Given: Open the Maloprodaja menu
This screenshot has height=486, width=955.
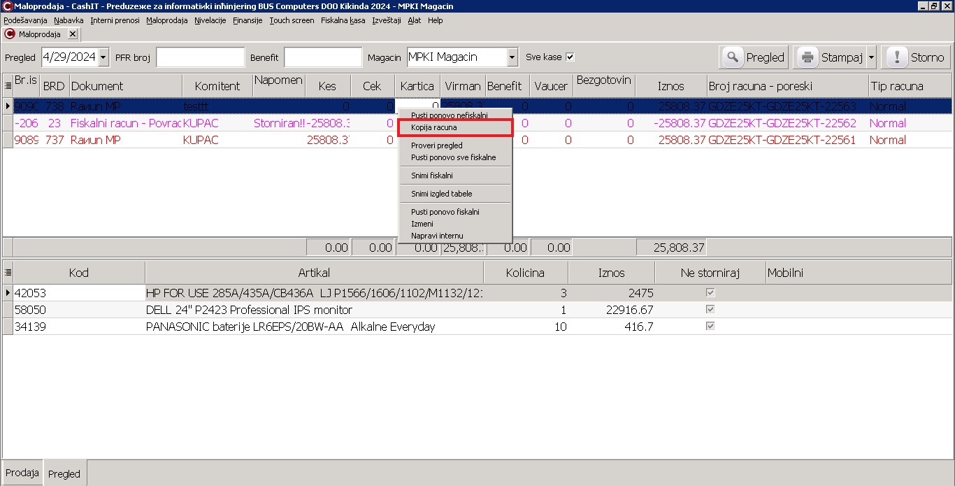Looking at the screenshot, I should (x=167, y=20).
